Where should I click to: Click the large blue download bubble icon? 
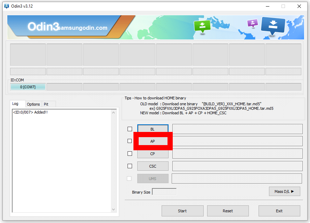click(273, 26)
